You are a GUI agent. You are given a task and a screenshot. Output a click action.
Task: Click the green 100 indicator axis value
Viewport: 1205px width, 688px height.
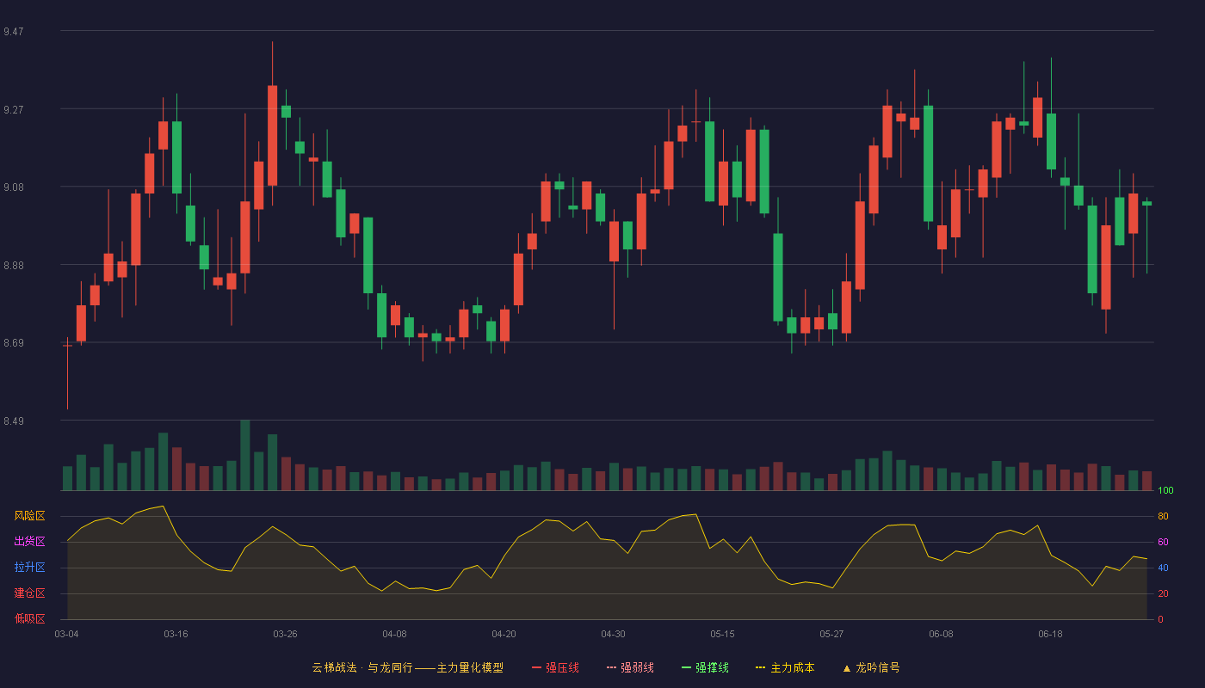coord(1165,491)
